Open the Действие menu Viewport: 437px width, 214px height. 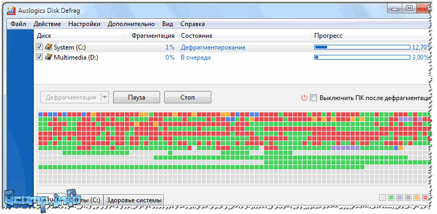(47, 24)
